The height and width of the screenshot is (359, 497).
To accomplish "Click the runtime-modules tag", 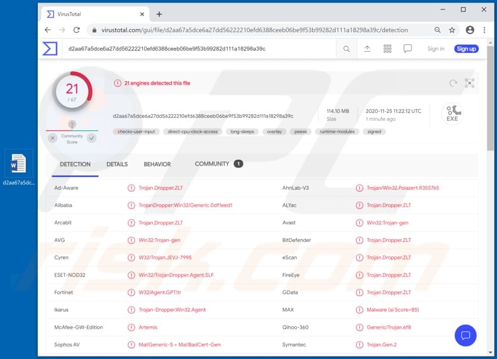I will click(337, 132).
